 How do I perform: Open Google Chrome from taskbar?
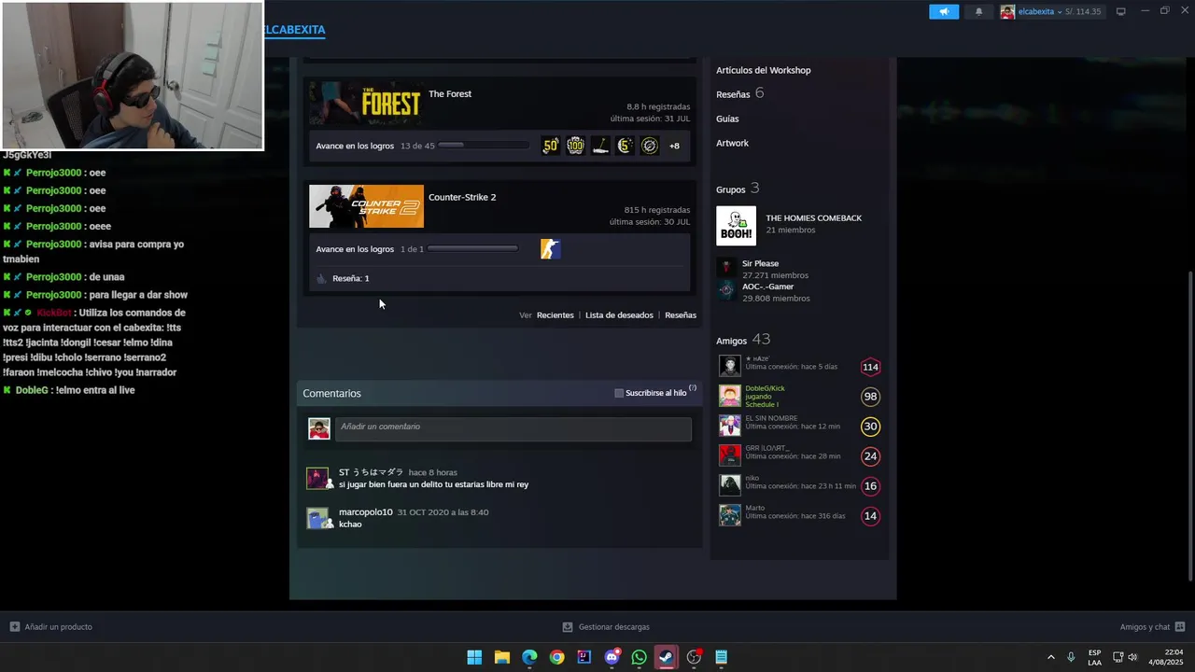click(x=556, y=657)
